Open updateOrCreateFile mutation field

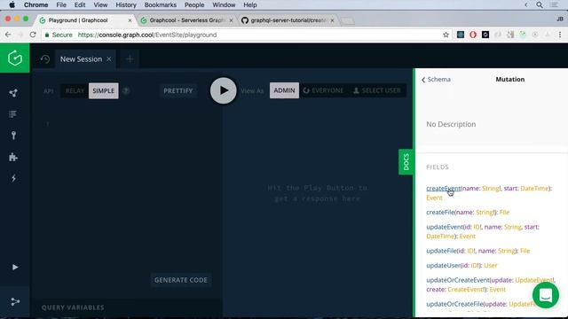click(454, 304)
